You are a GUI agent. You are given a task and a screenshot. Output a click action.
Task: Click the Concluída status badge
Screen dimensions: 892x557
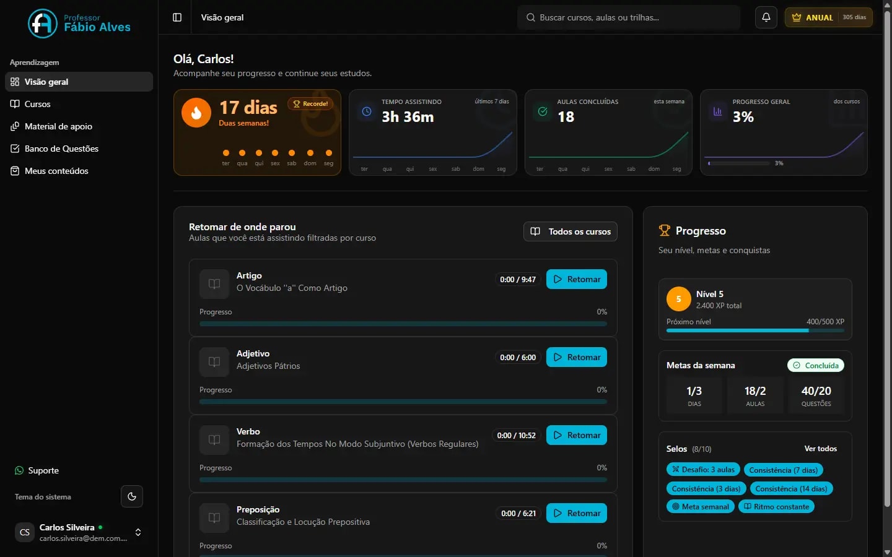tap(816, 365)
